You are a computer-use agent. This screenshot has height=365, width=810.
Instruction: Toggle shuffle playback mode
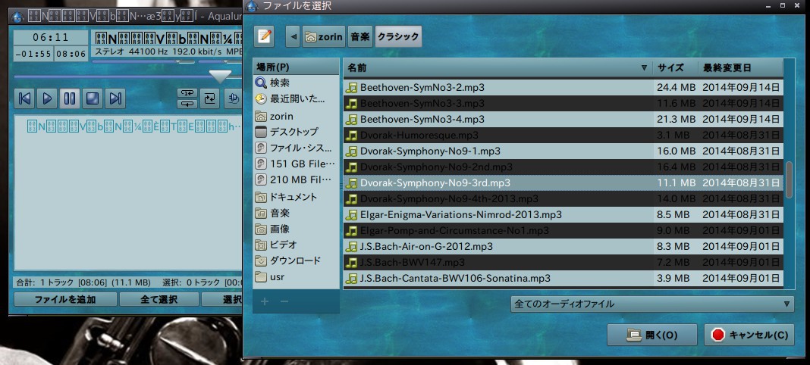pos(210,98)
